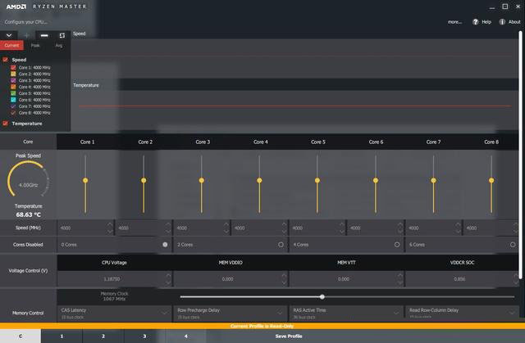This screenshot has height=343, width=525.
Task: Toggle the Temperature graph checkbox
Action: tap(6, 124)
